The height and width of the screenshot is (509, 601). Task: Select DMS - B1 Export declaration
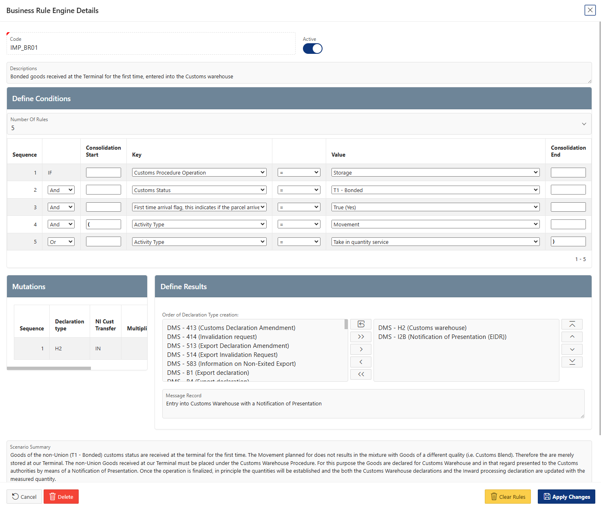pos(208,373)
